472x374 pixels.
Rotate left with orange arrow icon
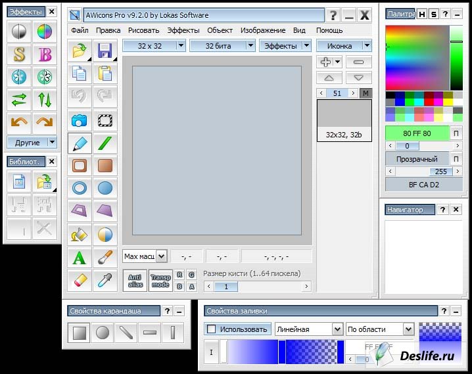[19, 123]
